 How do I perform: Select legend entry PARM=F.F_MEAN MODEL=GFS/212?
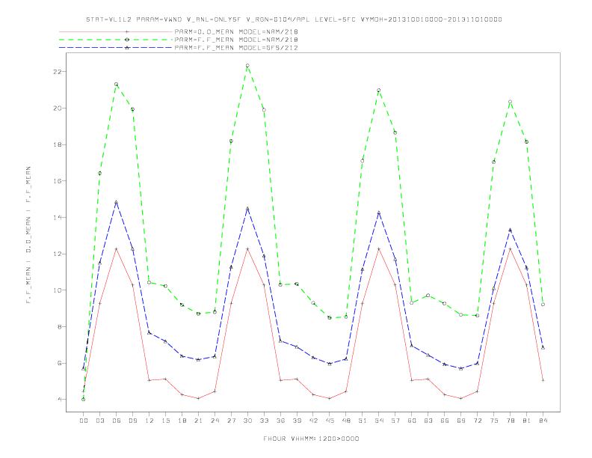point(236,48)
